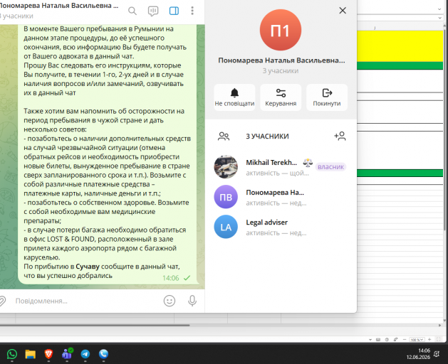Open group management via Керування
Viewport: 448px width, 364px height.
(281, 97)
